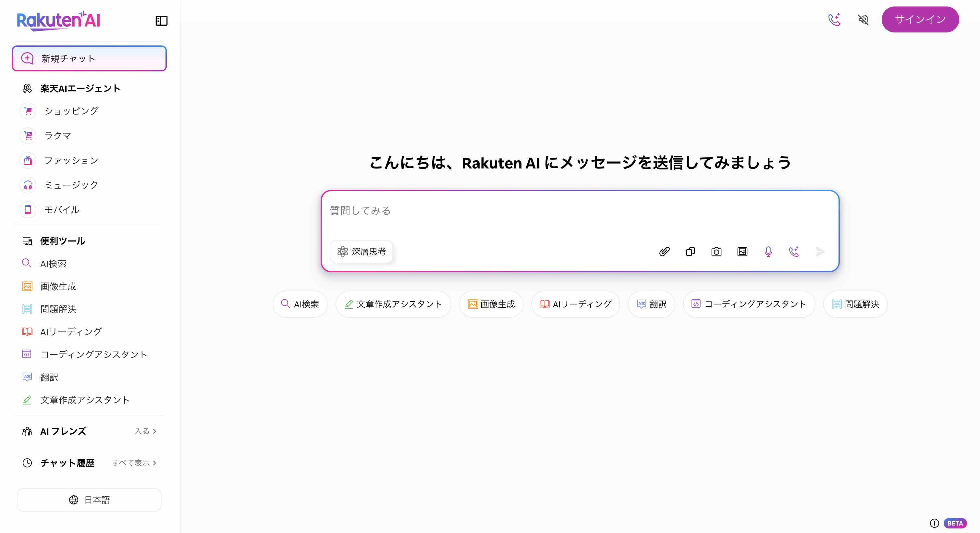Image resolution: width=980 pixels, height=533 pixels.
Task: Collapse the sidebar panel toggle
Action: pos(161,20)
